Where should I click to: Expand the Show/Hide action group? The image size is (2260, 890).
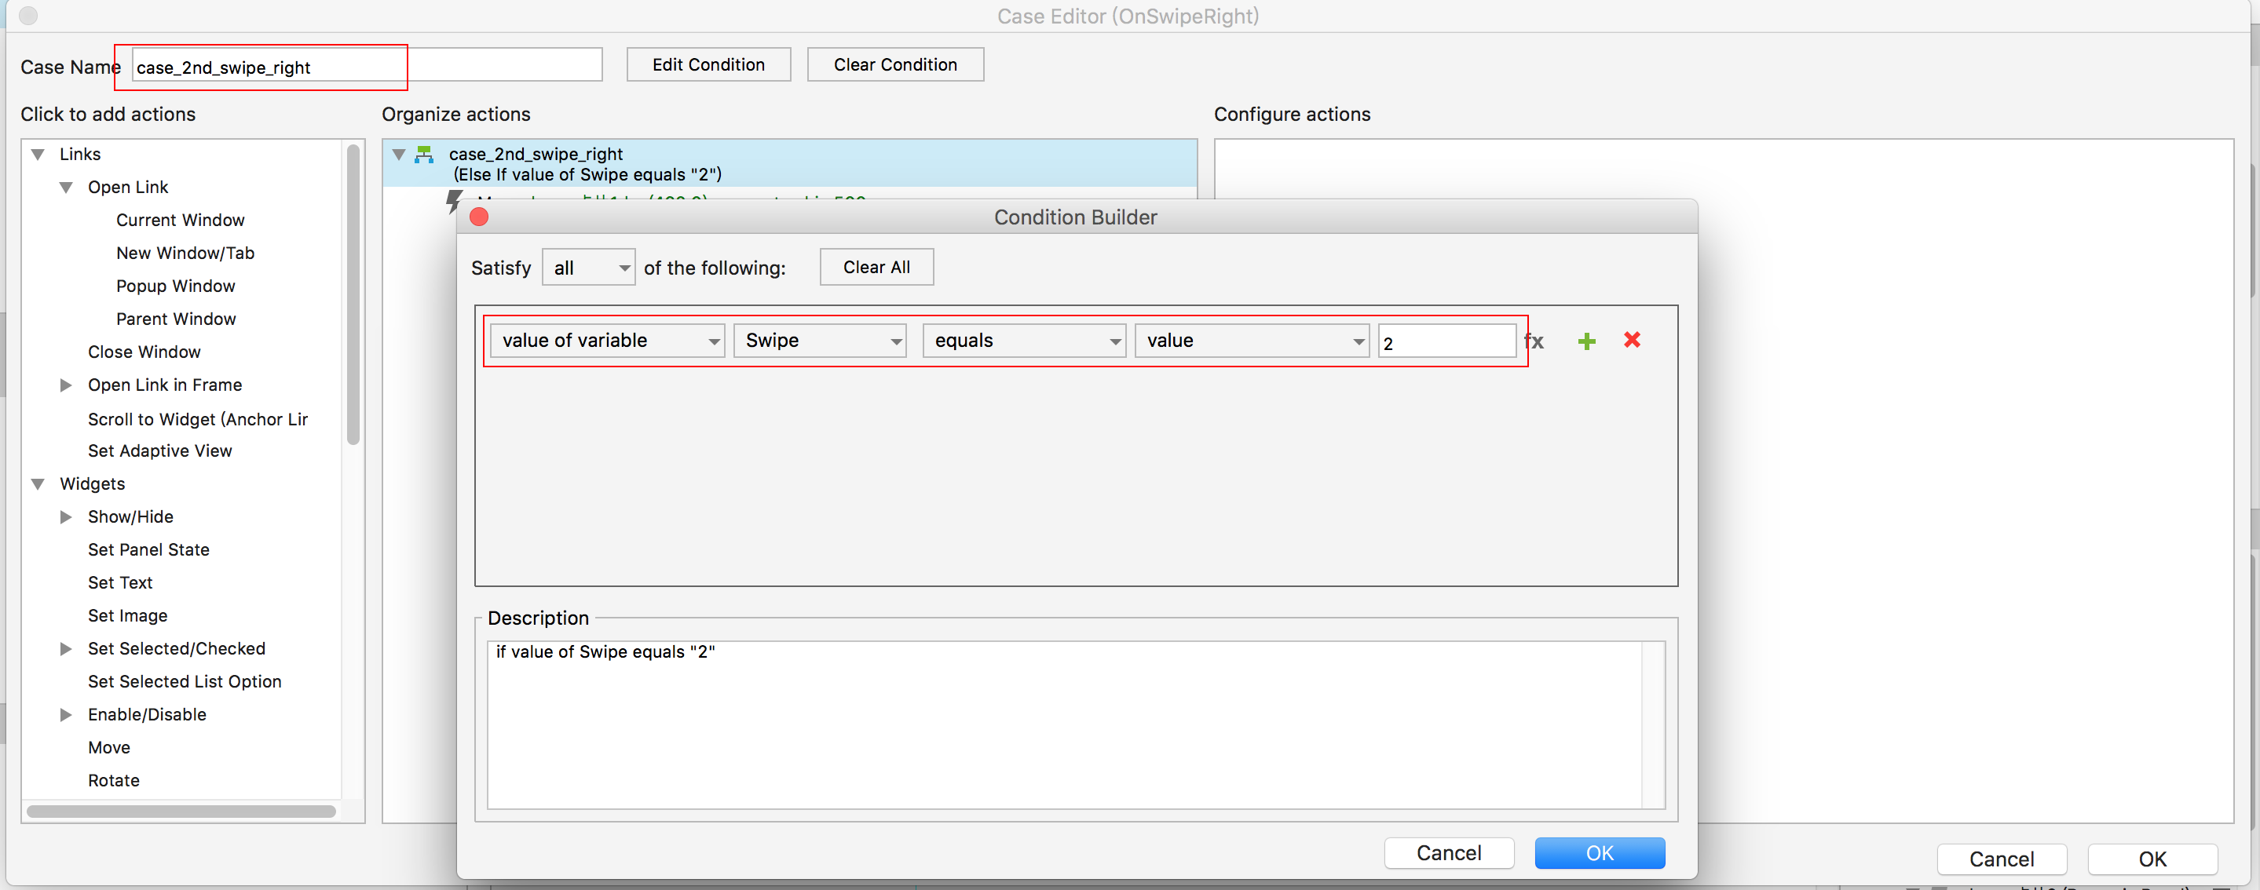click(66, 516)
